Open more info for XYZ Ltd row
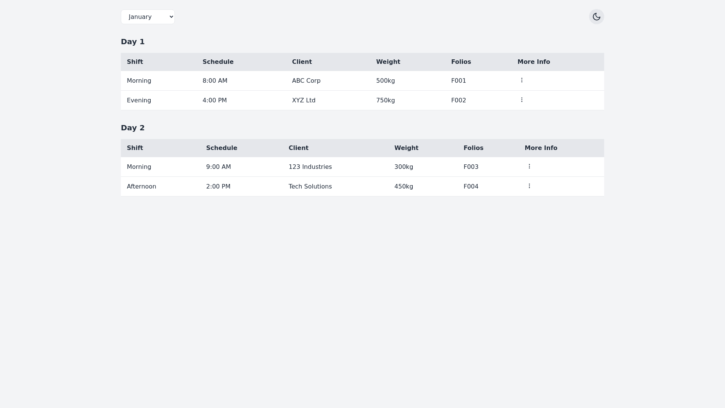Image resolution: width=725 pixels, height=408 pixels. pos(521,100)
